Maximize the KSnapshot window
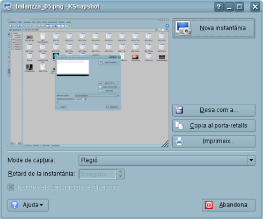263x219 pixels. pyautogui.click(x=239, y=7)
